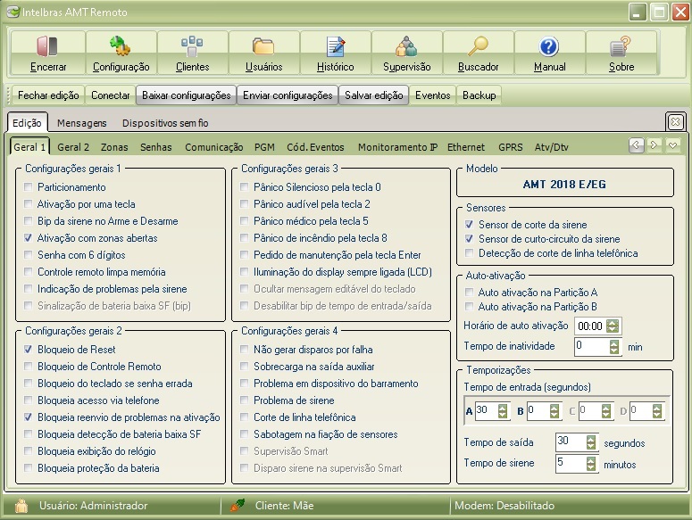Open the Senhas tab

click(155, 147)
